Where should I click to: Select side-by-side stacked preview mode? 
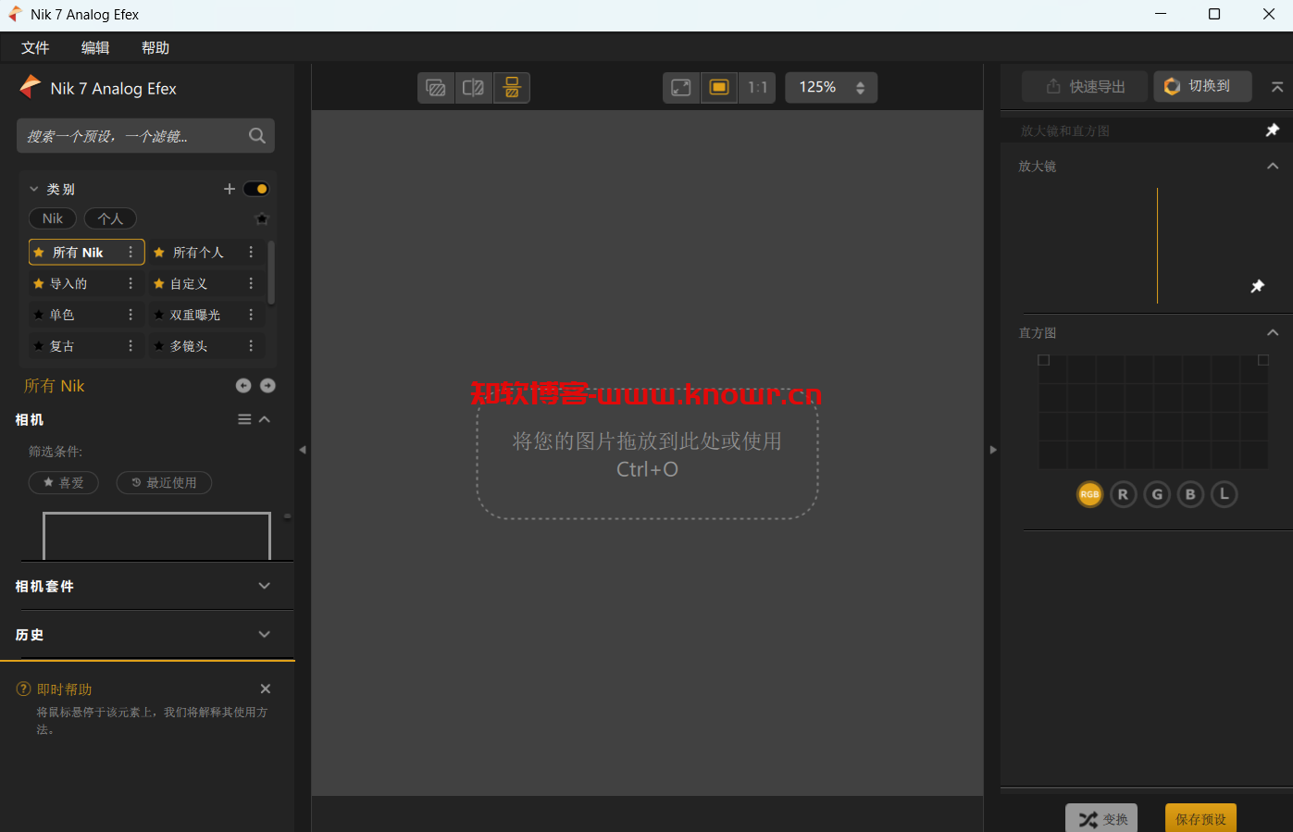click(x=512, y=88)
